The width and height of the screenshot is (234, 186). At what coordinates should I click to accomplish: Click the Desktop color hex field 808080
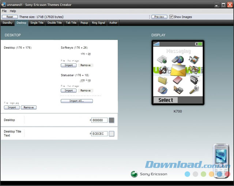tap(99, 120)
